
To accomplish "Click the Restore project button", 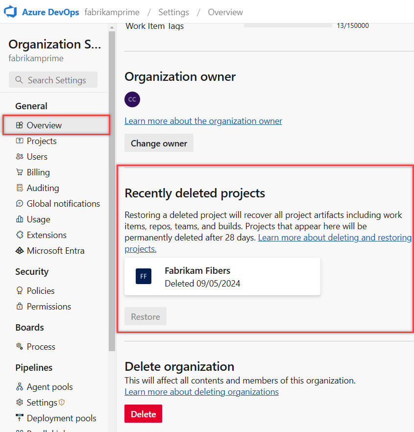I will point(145,316).
